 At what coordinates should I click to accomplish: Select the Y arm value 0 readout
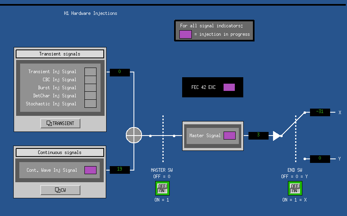coord(320,159)
